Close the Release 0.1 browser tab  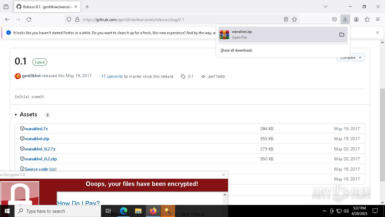76,7
